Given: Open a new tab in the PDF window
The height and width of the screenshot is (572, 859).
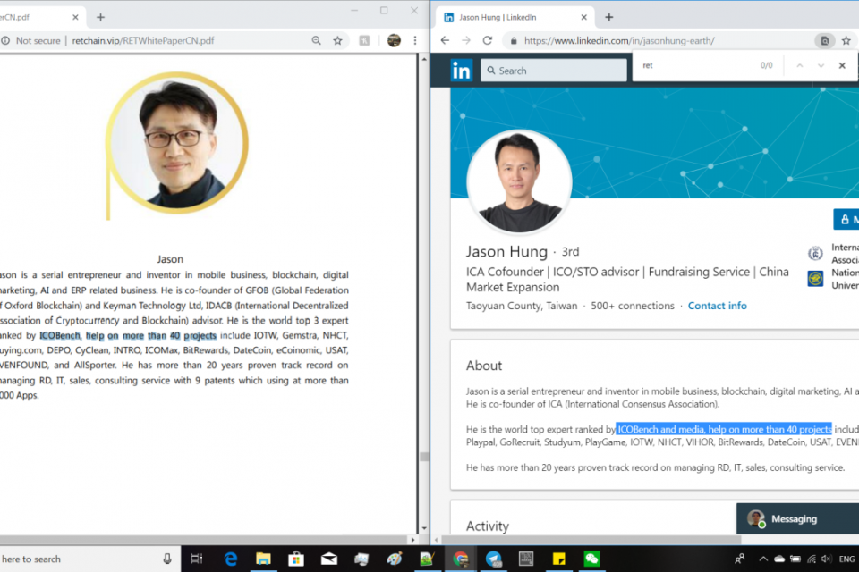Looking at the screenshot, I should coord(100,18).
